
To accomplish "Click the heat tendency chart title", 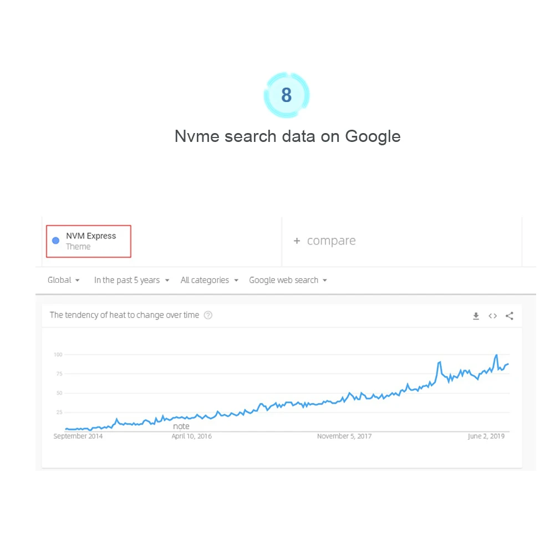I will pyautogui.click(x=124, y=315).
